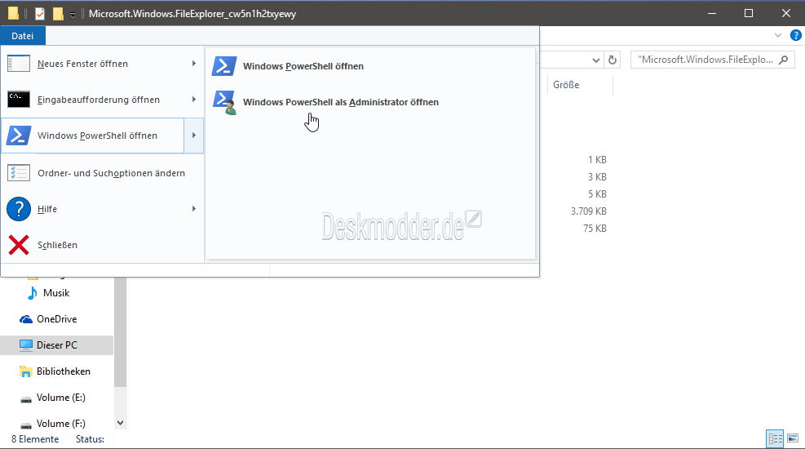Click the blue help icon at top right

796,35
